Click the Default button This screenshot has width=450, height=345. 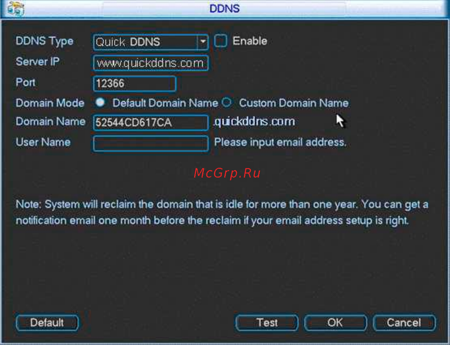coord(47,323)
